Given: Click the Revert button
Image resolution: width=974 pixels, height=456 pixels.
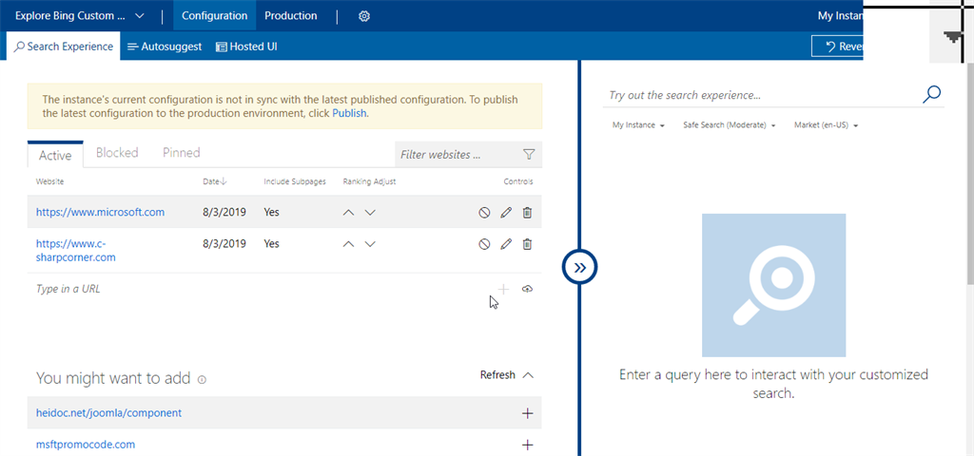Looking at the screenshot, I should point(837,47).
